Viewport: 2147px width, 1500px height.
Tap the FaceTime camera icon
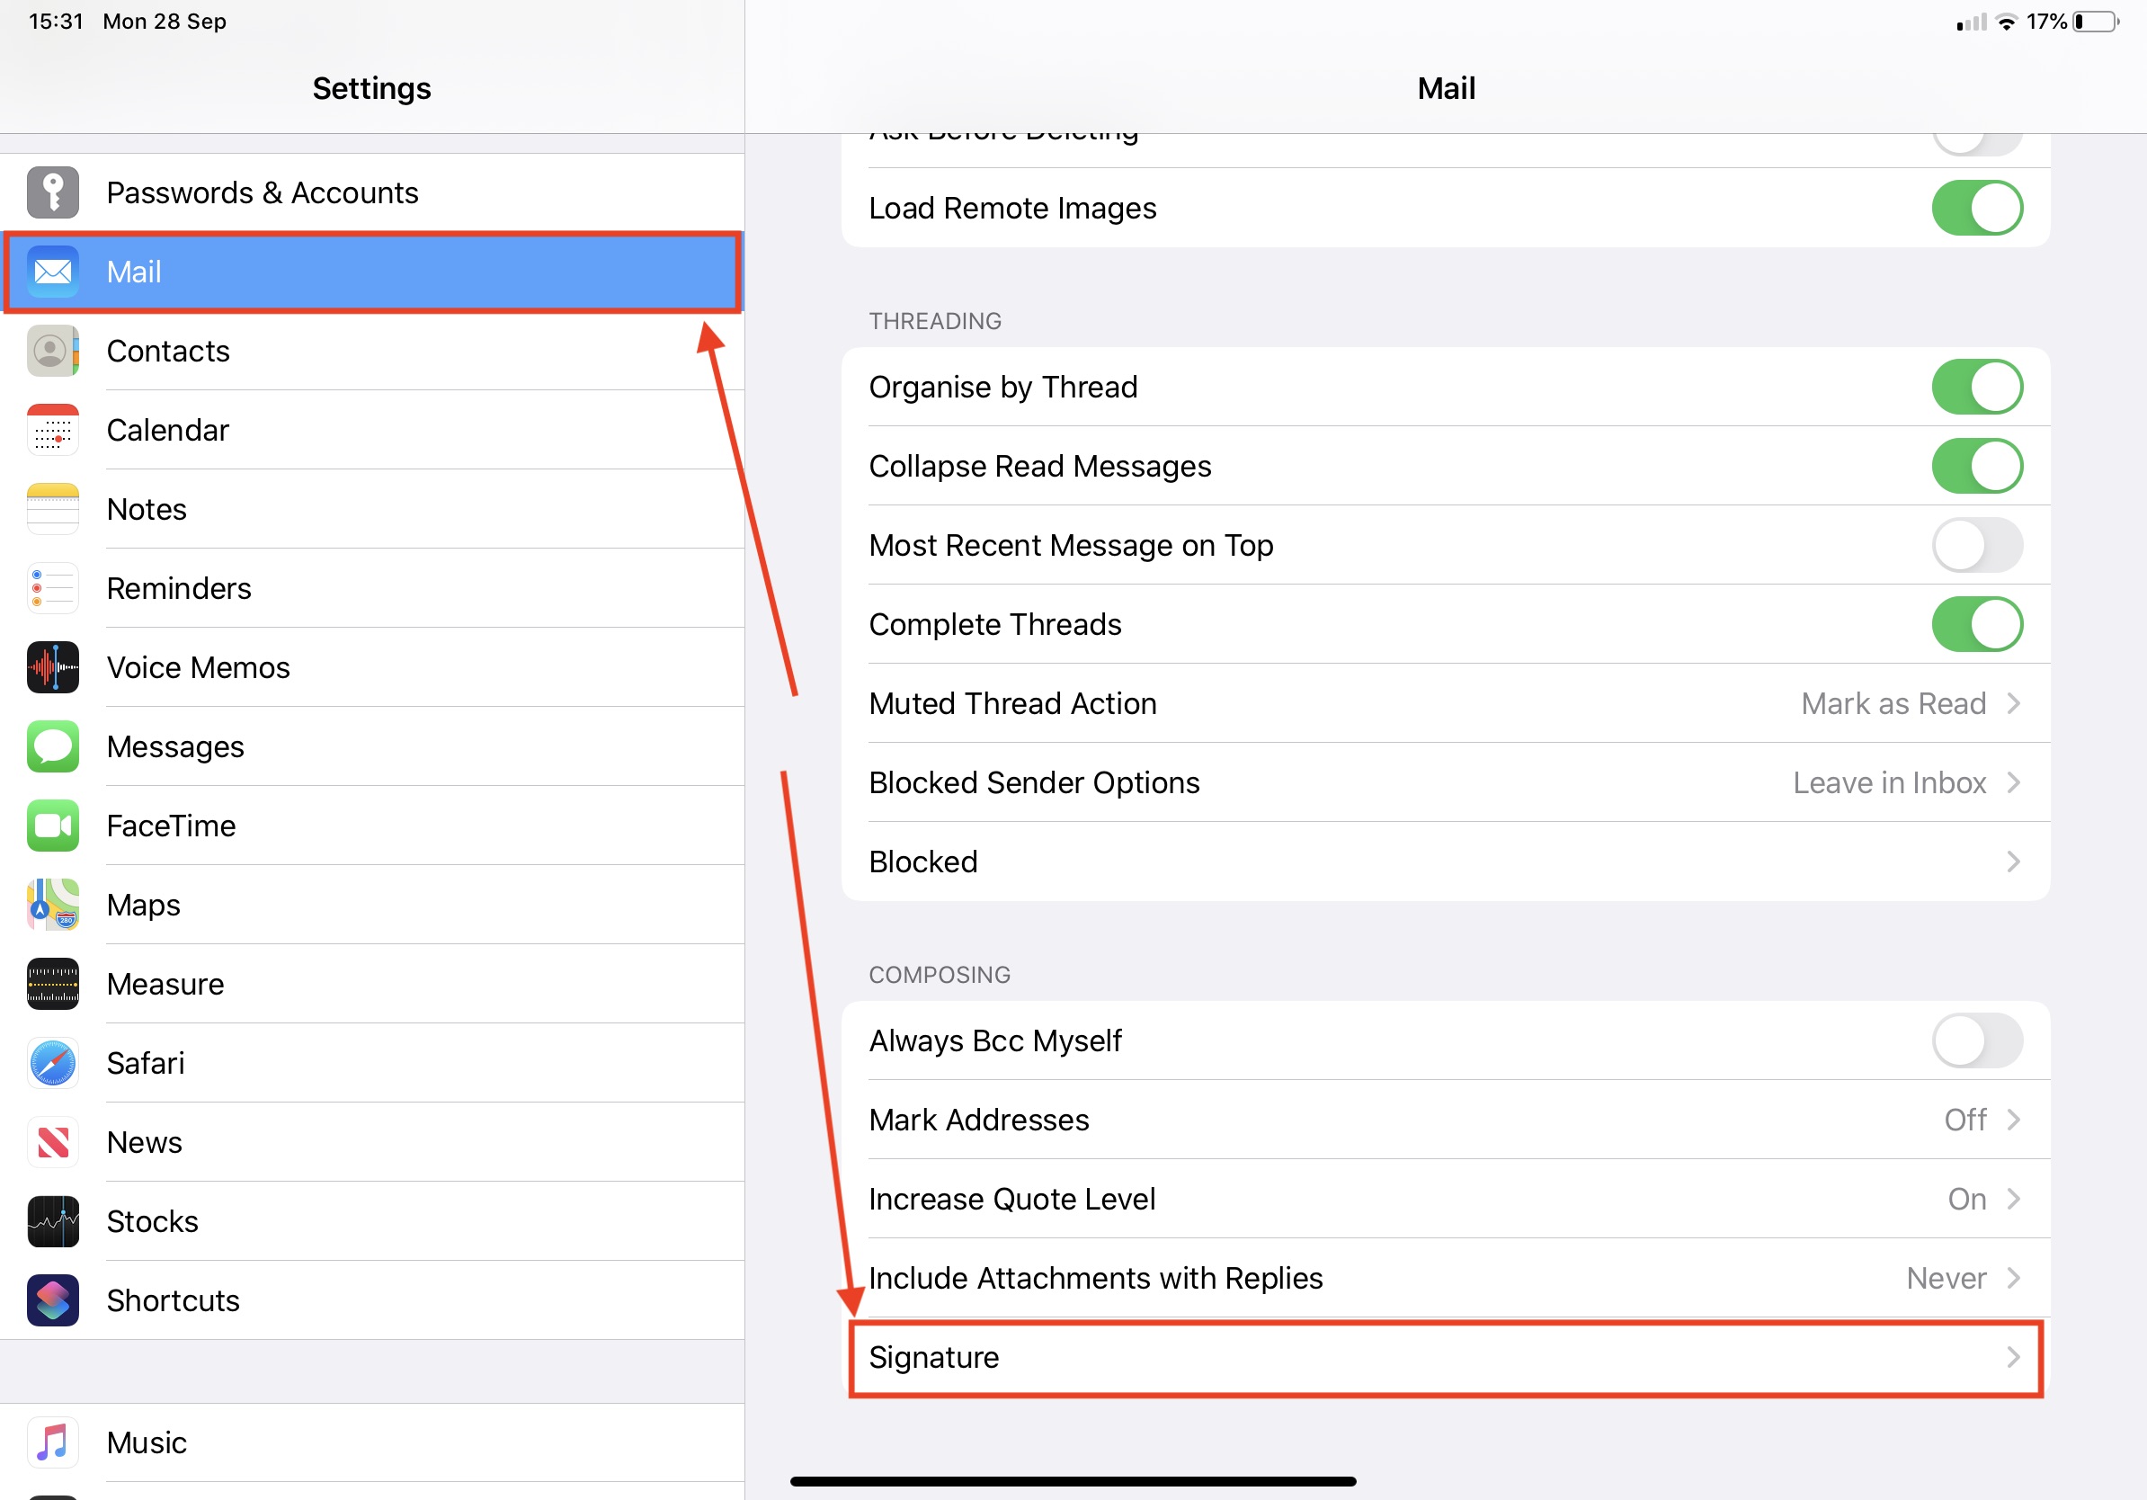pos(52,826)
